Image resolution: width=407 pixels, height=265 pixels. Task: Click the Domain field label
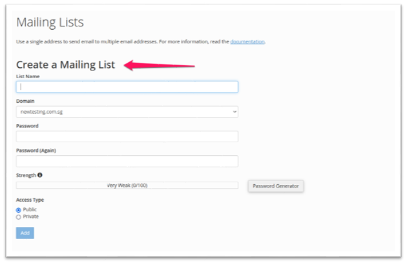tap(25, 101)
